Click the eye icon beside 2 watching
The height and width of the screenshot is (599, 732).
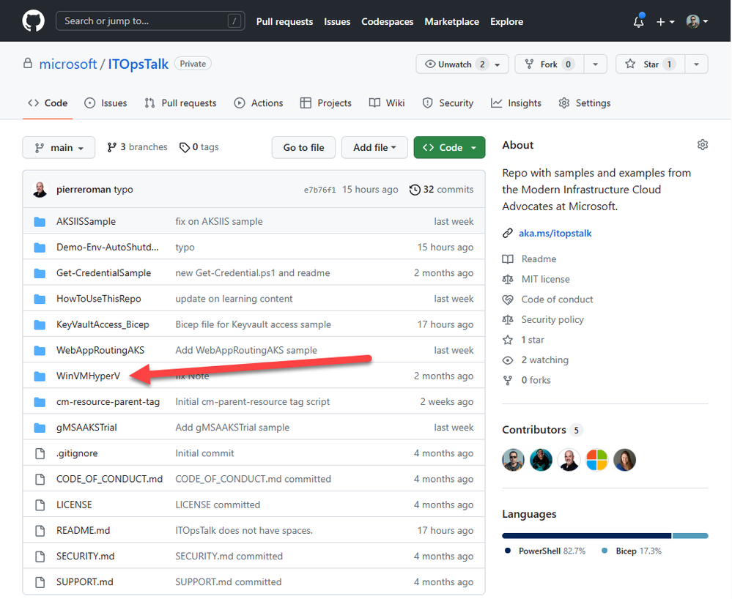coord(508,360)
